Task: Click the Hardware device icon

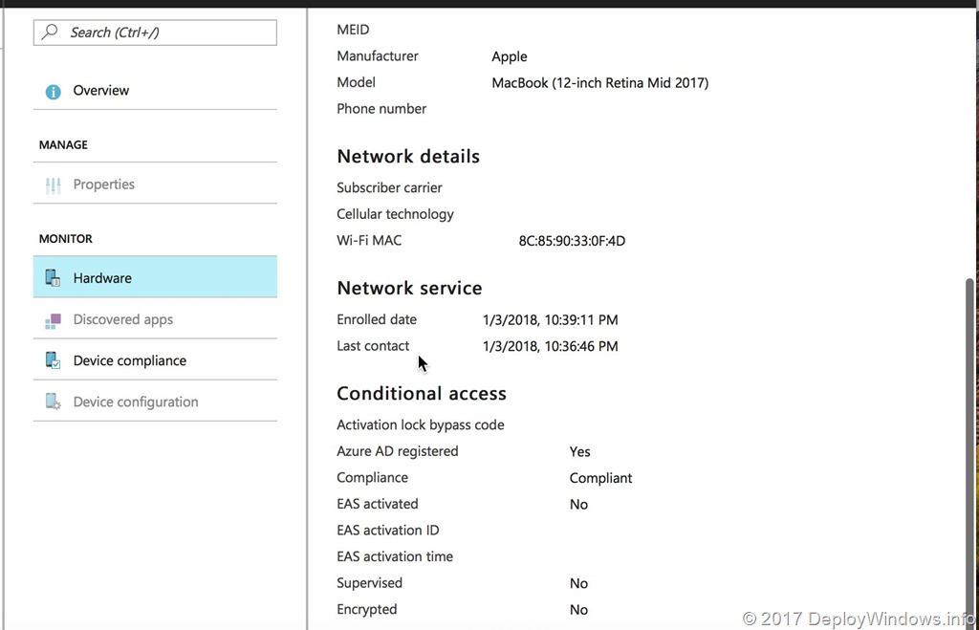Action: point(54,278)
